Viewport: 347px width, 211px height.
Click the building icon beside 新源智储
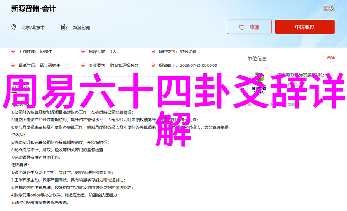click(64, 27)
